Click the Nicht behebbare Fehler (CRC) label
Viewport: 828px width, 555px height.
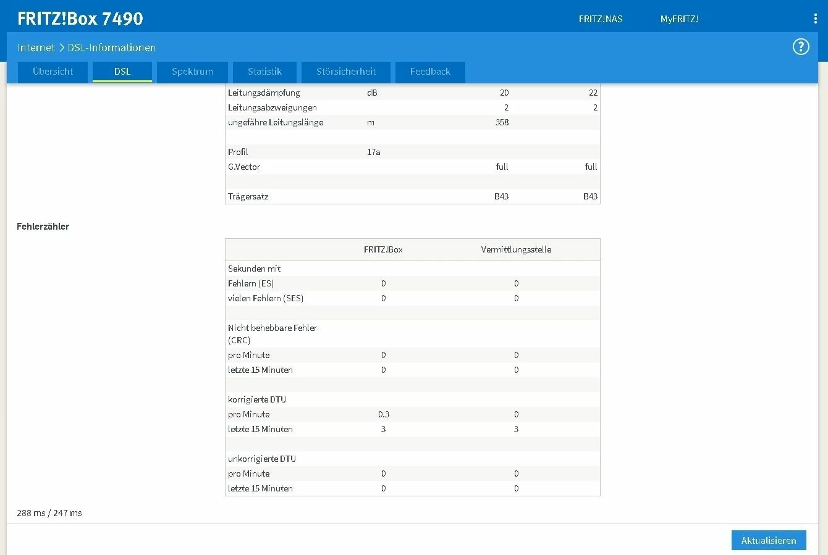272,334
